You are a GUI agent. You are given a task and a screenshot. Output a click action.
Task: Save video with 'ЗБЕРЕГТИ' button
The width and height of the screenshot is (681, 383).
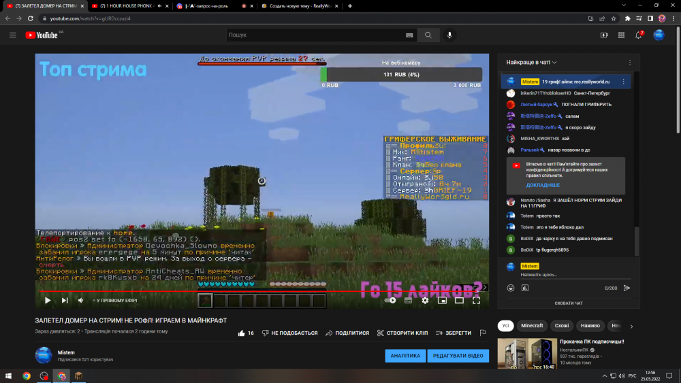454,333
